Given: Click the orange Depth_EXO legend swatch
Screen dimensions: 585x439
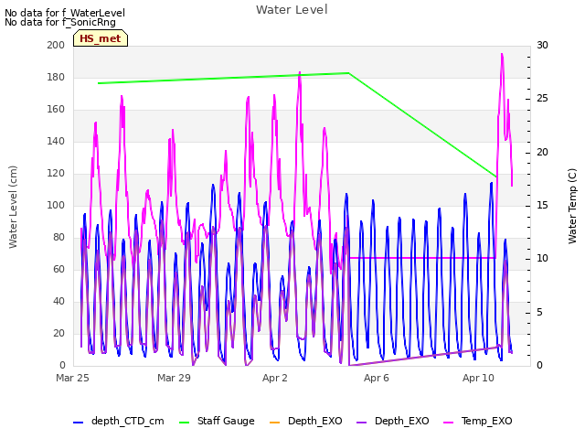Looking at the screenshot, I should point(274,423).
